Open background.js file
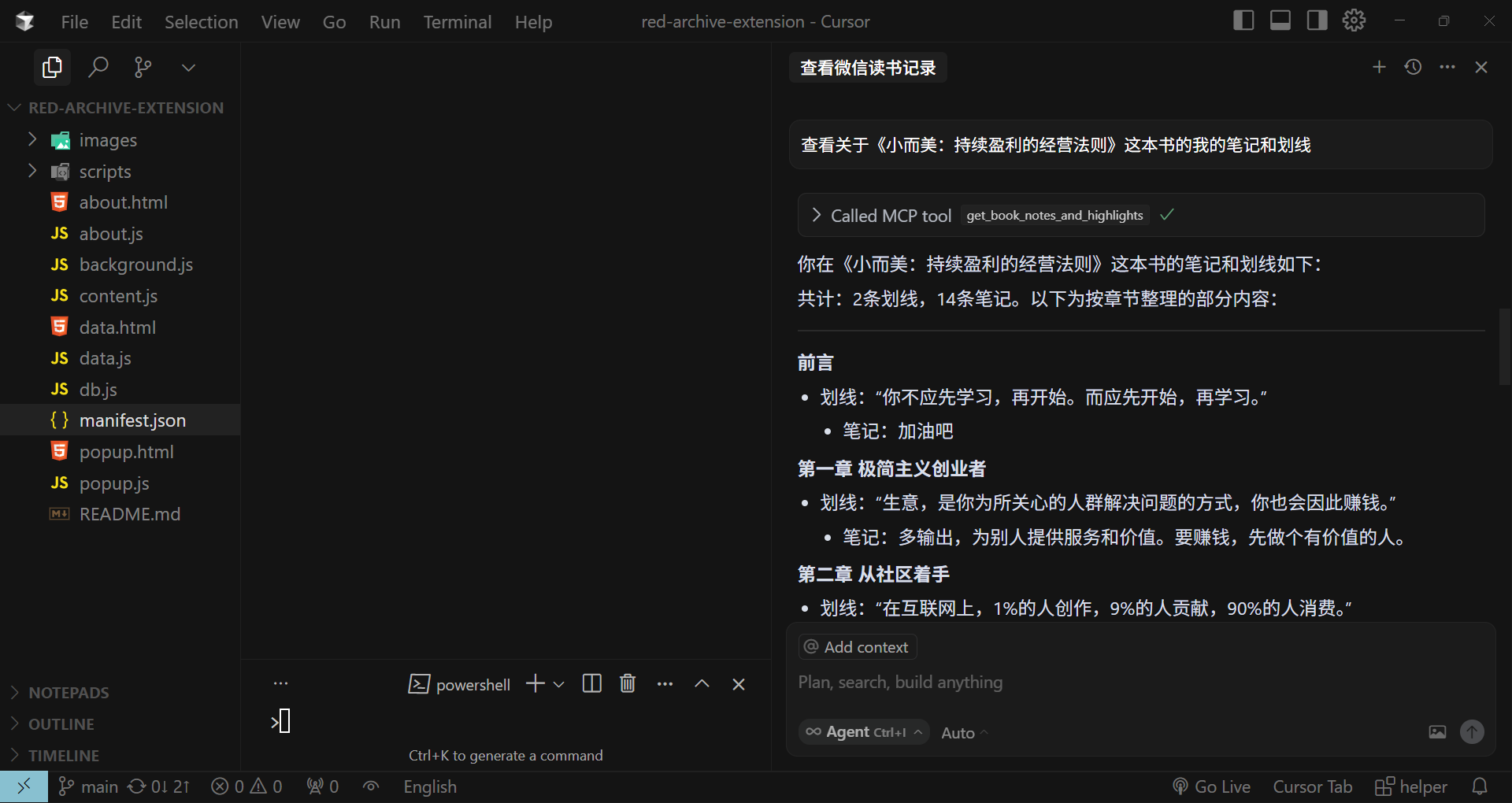 (x=120, y=265)
